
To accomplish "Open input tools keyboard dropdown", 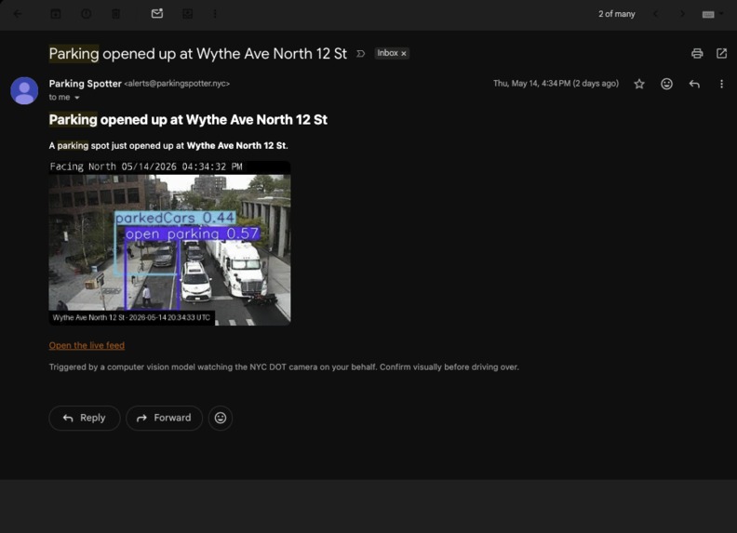I will click(x=713, y=14).
